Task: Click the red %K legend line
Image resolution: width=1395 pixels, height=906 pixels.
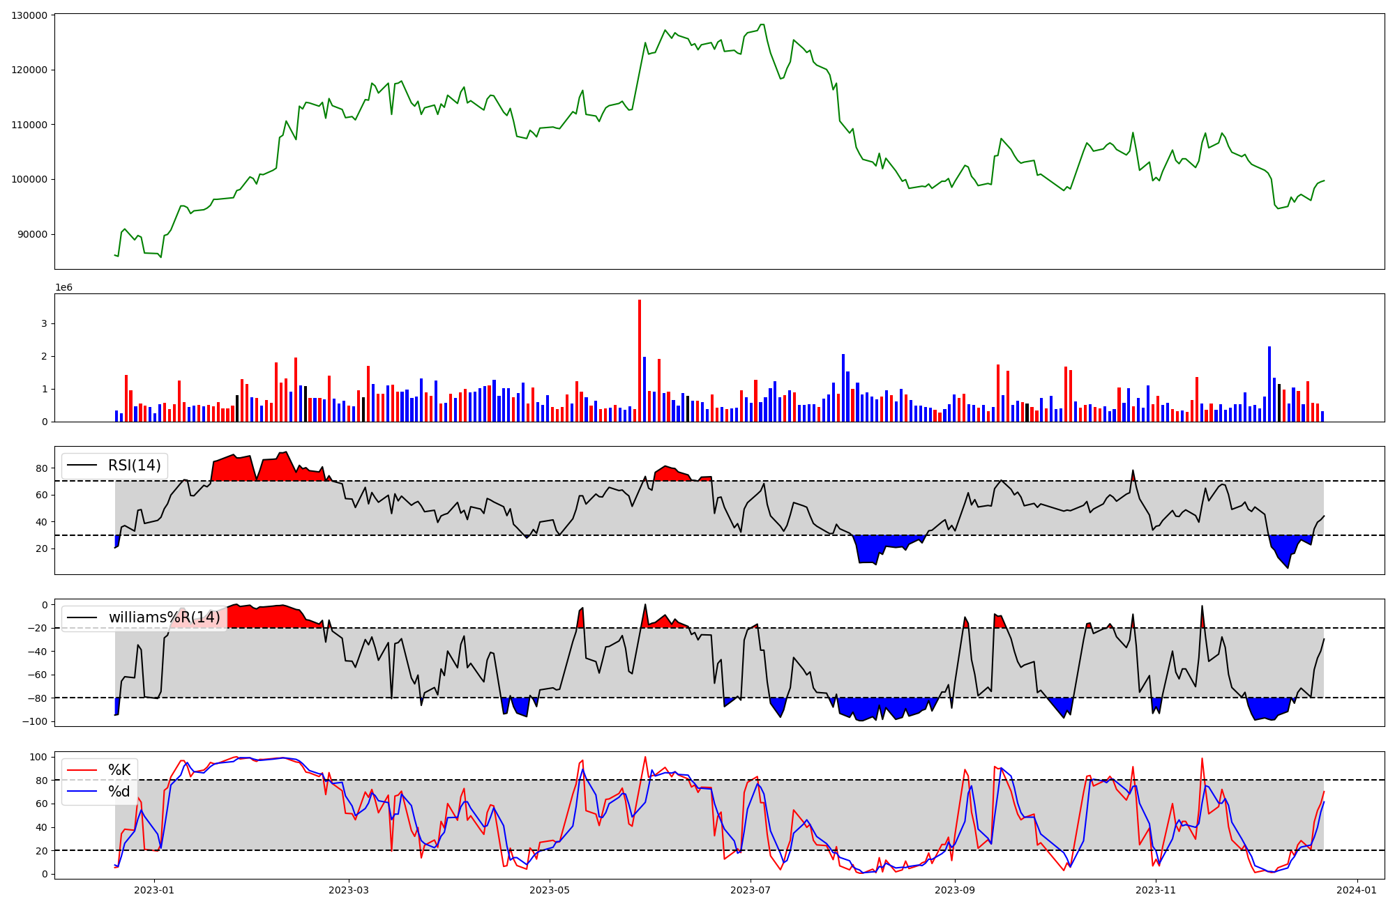Action: click(x=82, y=770)
